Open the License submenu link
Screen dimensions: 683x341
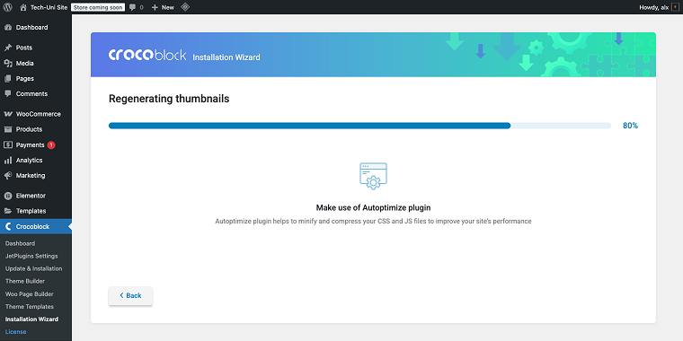coord(15,332)
